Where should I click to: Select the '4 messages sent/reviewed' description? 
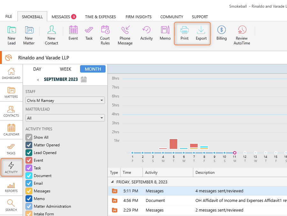pyautogui.click(x=219, y=191)
